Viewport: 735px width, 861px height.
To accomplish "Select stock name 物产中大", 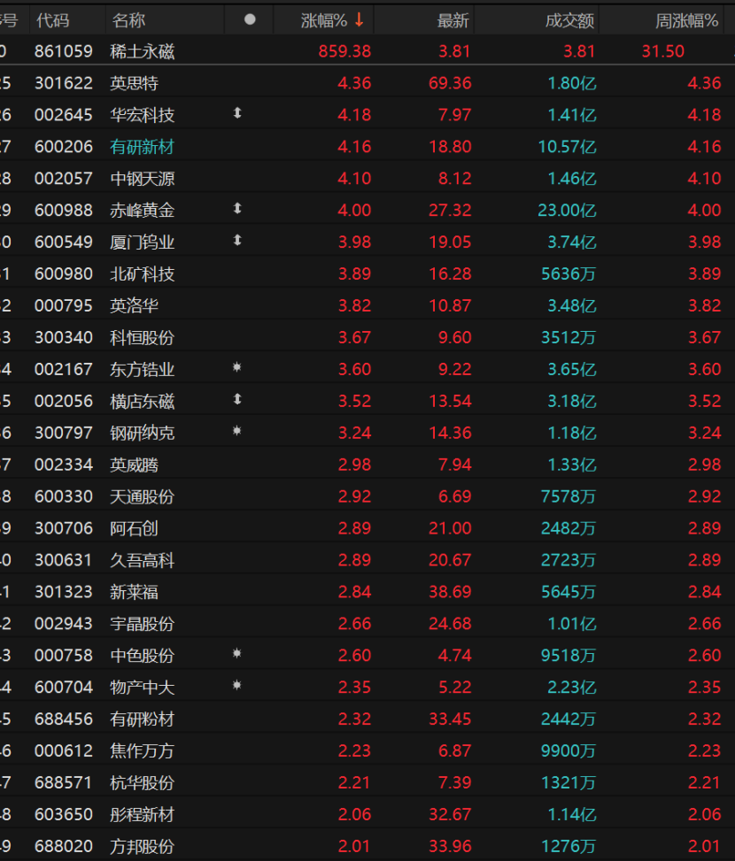I will pyautogui.click(x=143, y=687).
